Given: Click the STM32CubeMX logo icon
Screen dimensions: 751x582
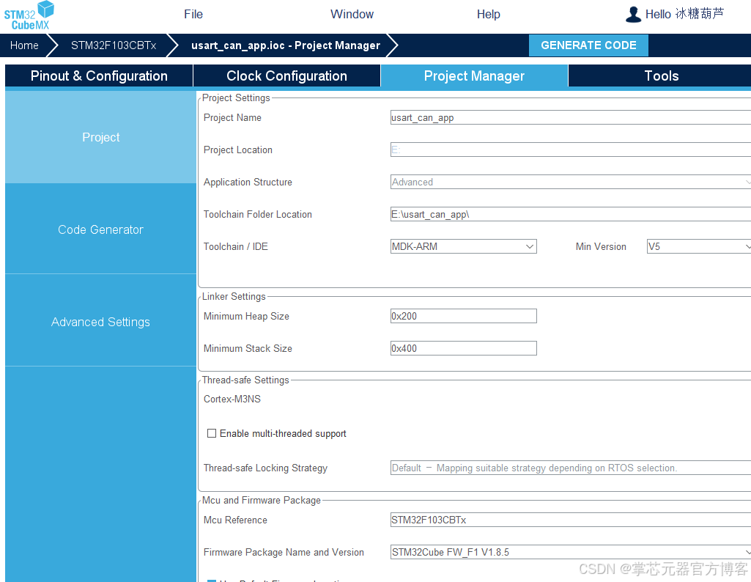Looking at the screenshot, I should coord(29,15).
